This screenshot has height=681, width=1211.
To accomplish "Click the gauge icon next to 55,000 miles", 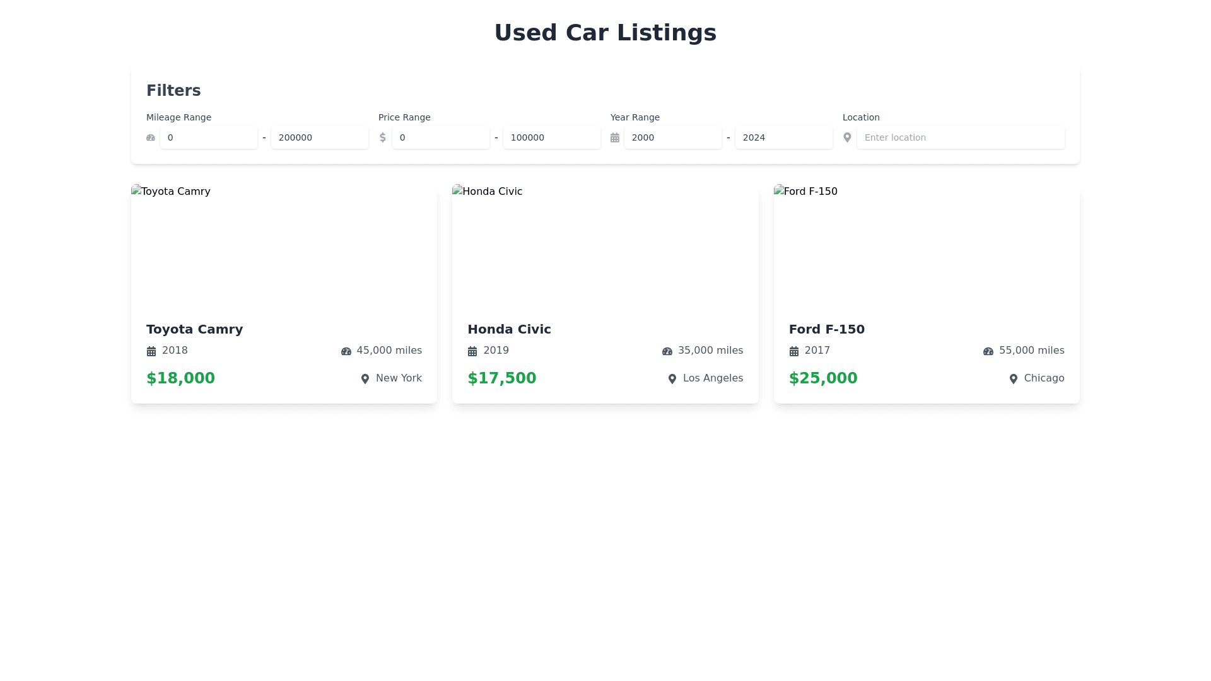I will coord(988,351).
